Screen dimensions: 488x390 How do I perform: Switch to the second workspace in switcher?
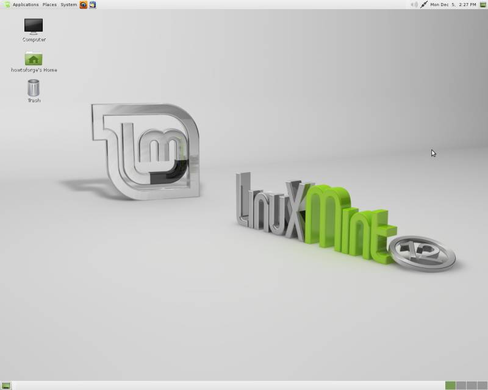tap(461, 386)
